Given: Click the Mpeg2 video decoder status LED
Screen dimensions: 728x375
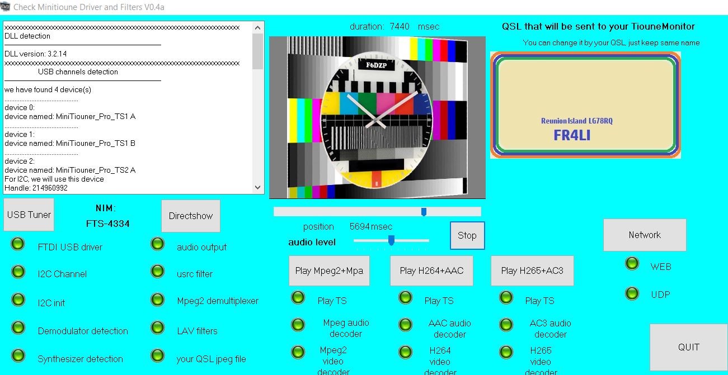Looking at the screenshot, I should tap(298, 353).
